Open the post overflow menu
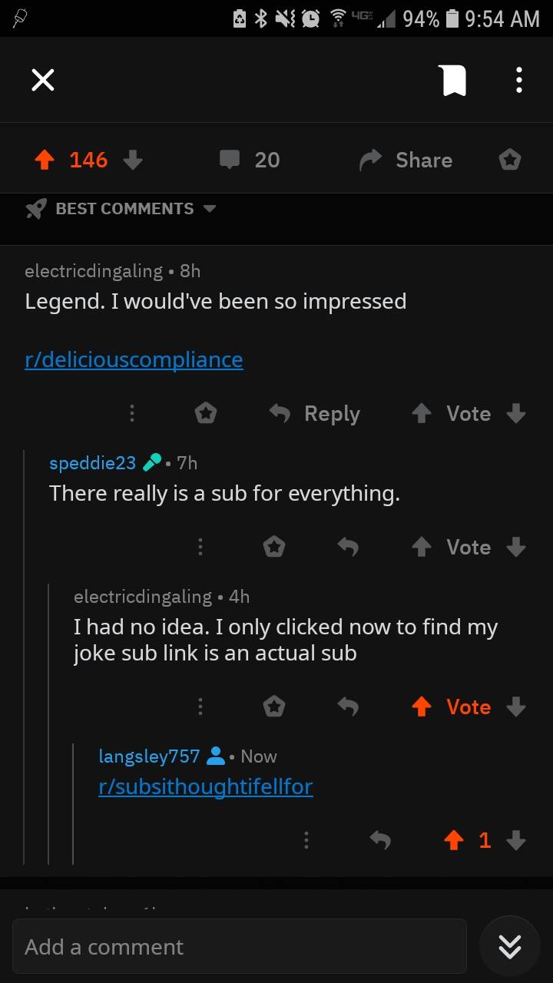This screenshot has height=983, width=553. click(518, 79)
